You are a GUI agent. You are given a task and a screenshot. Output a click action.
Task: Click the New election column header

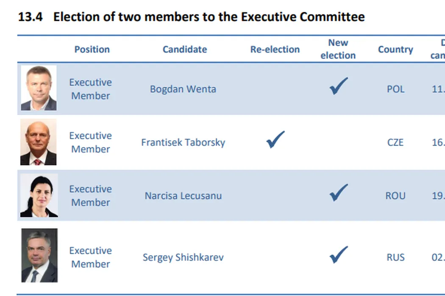coord(338,49)
